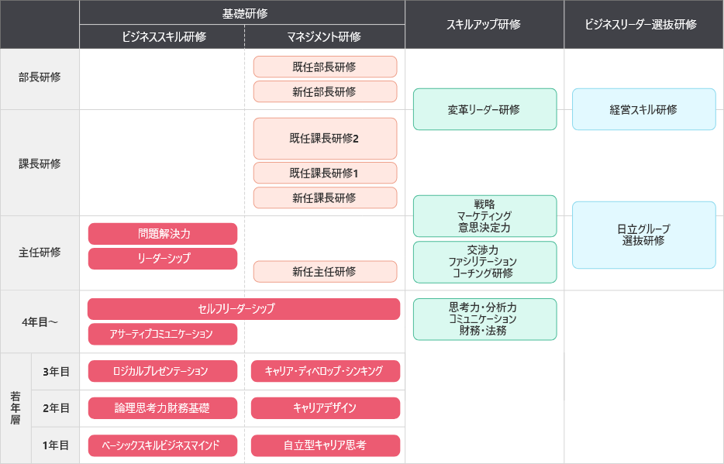Select the 新任課長研修 box
724x464 pixels.
[325, 198]
